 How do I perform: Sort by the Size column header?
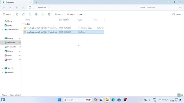pos(96,20)
